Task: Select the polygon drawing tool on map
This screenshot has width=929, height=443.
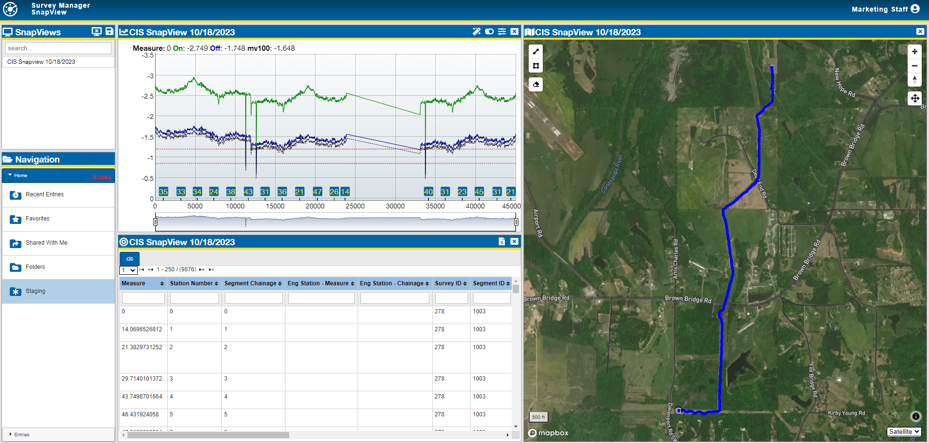Action: pos(535,66)
